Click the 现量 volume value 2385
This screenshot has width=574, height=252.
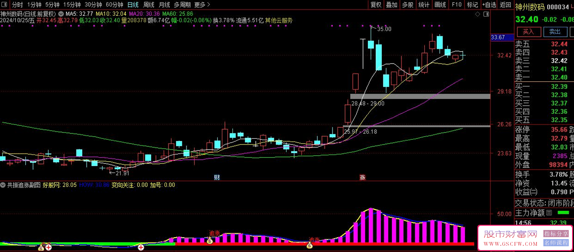click(561, 156)
